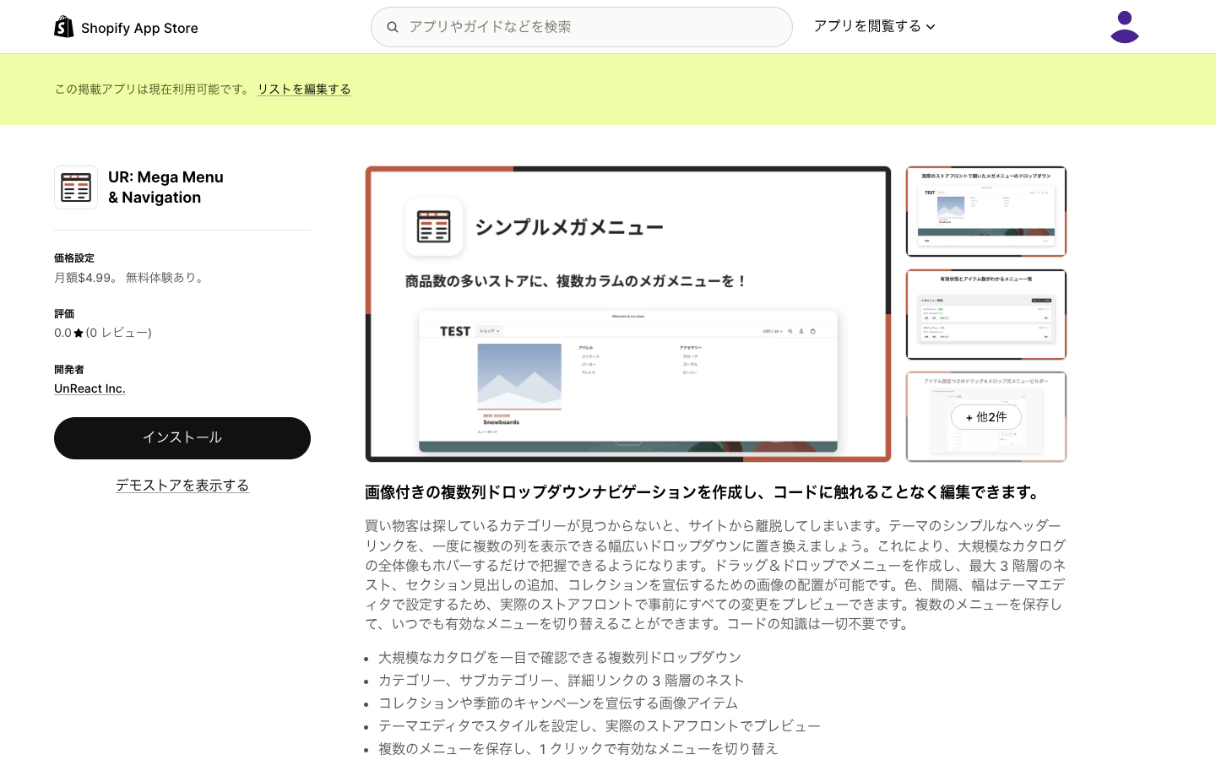
Task: Click bullet 大規模なカタログを一目で確認できる複数列ドロップダウン
Action: [x=560, y=657]
